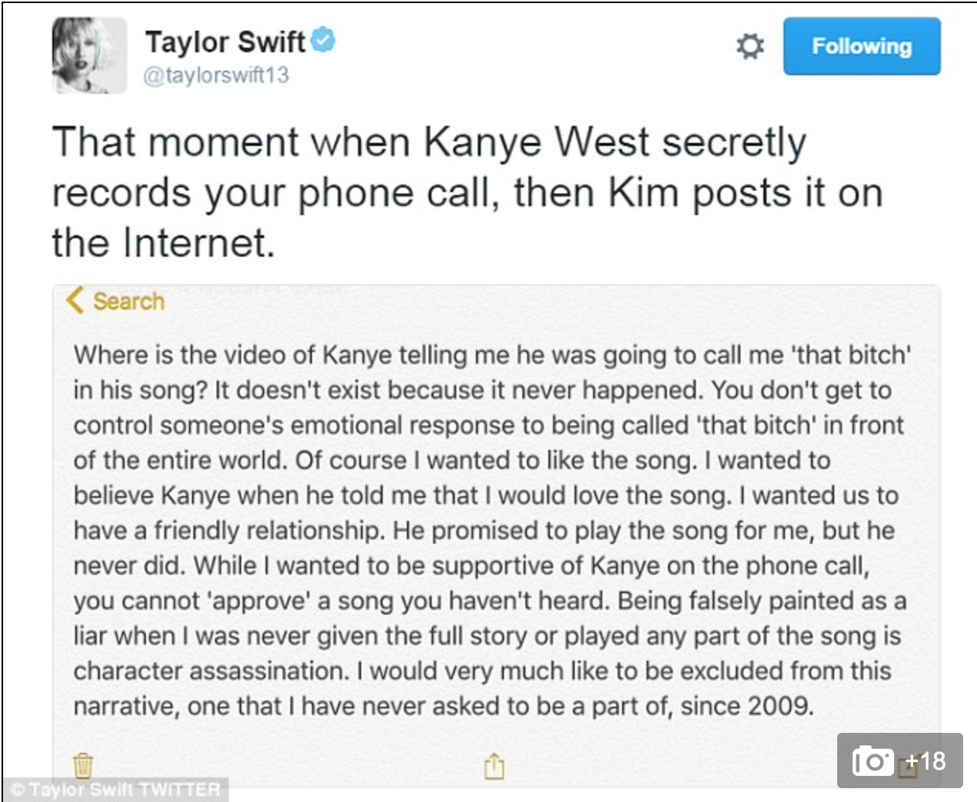This screenshot has width=977, height=802.
Task: Click 'the Internet.' in the tweet
Action: (x=163, y=243)
